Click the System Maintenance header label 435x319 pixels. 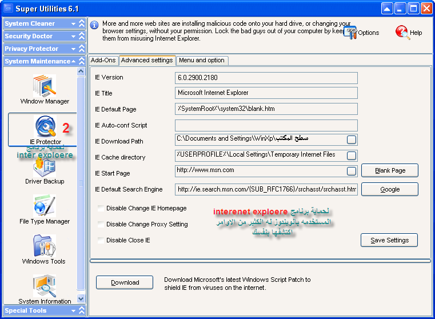(x=38, y=61)
